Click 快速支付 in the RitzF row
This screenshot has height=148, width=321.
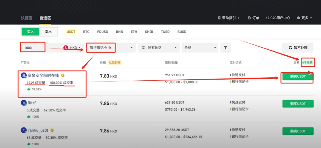pos(238,102)
